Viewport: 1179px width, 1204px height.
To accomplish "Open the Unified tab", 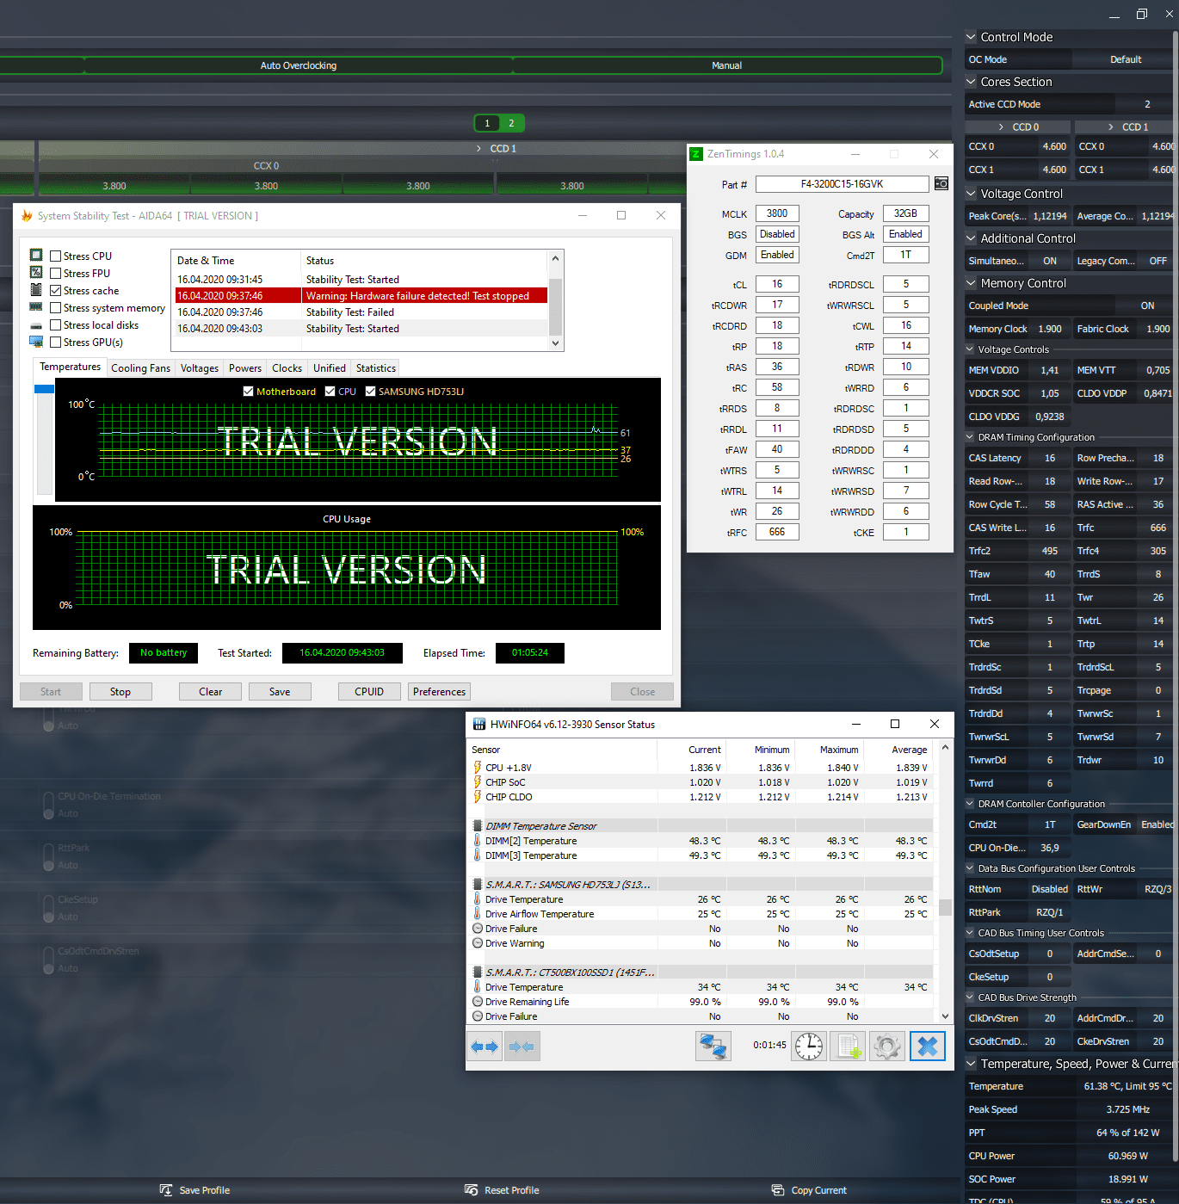I will tap(330, 368).
